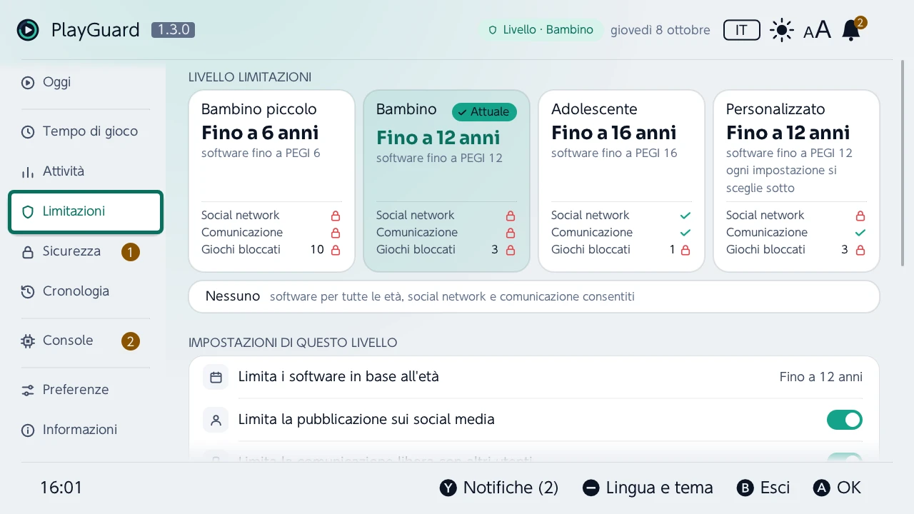Open notifications bell icon
The width and height of the screenshot is (914, 514).
click(x=851, y=30)
